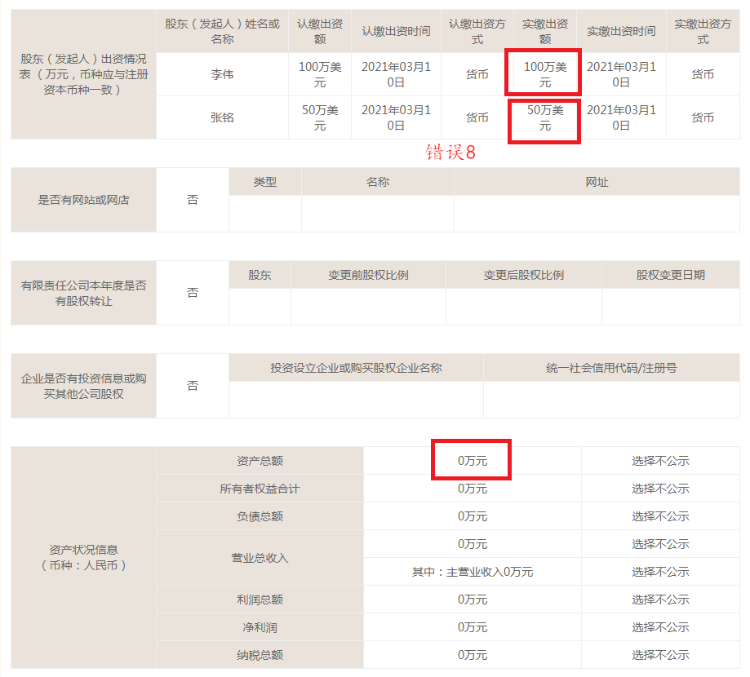This screenshot has width=750, height=677.
Task: Click the 0万元 value for 利润总额
Action: point(472,600)
